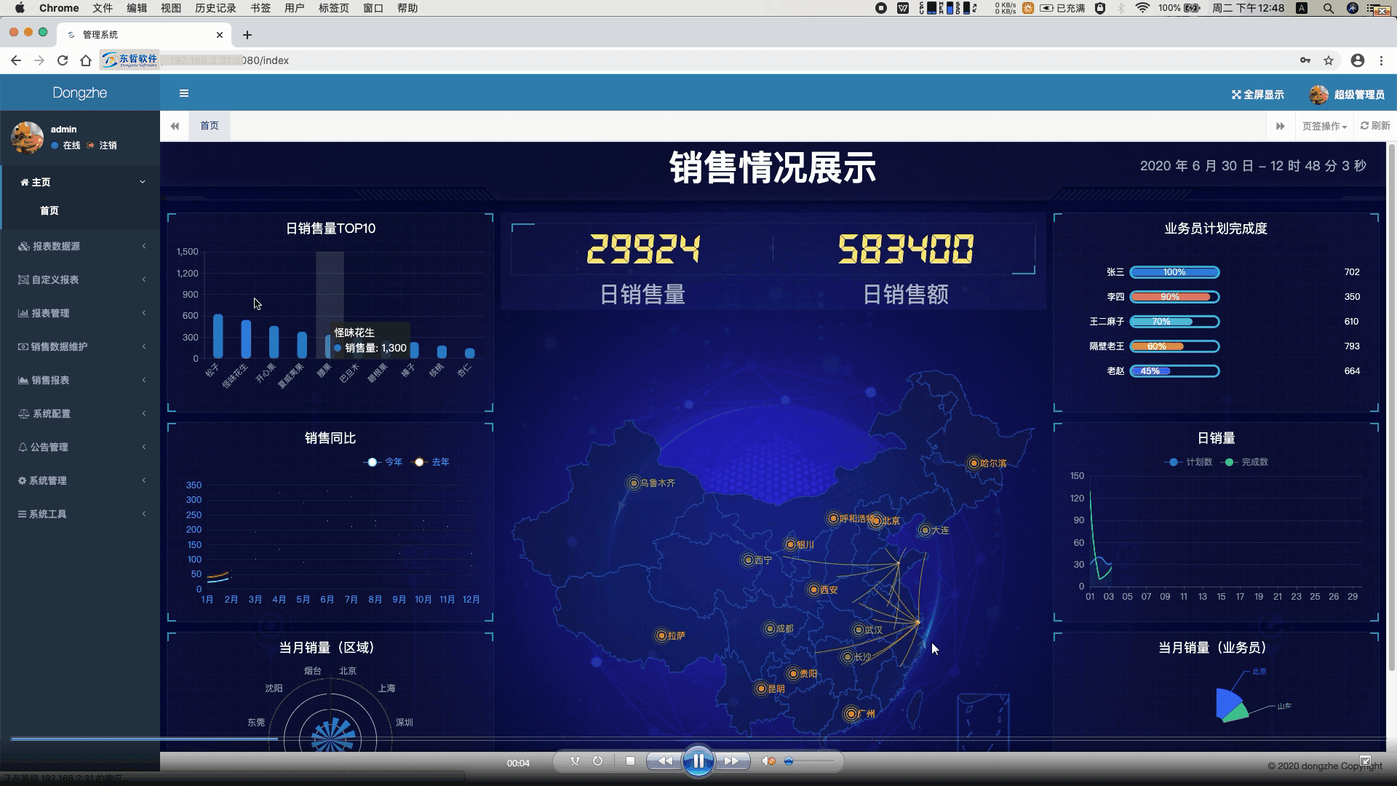Adjust the player volume slider
This screenshot has height=786, width=1397.
(809, 761)
